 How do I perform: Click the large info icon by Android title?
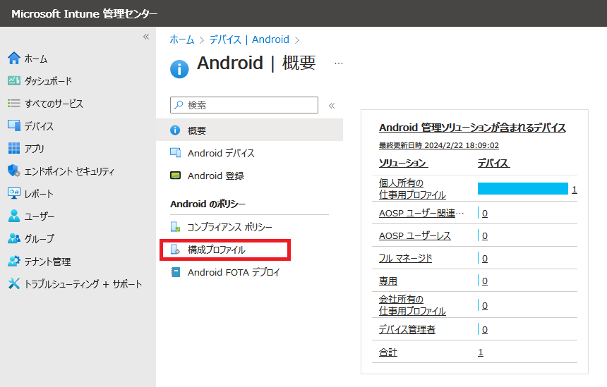pos(179,69)
